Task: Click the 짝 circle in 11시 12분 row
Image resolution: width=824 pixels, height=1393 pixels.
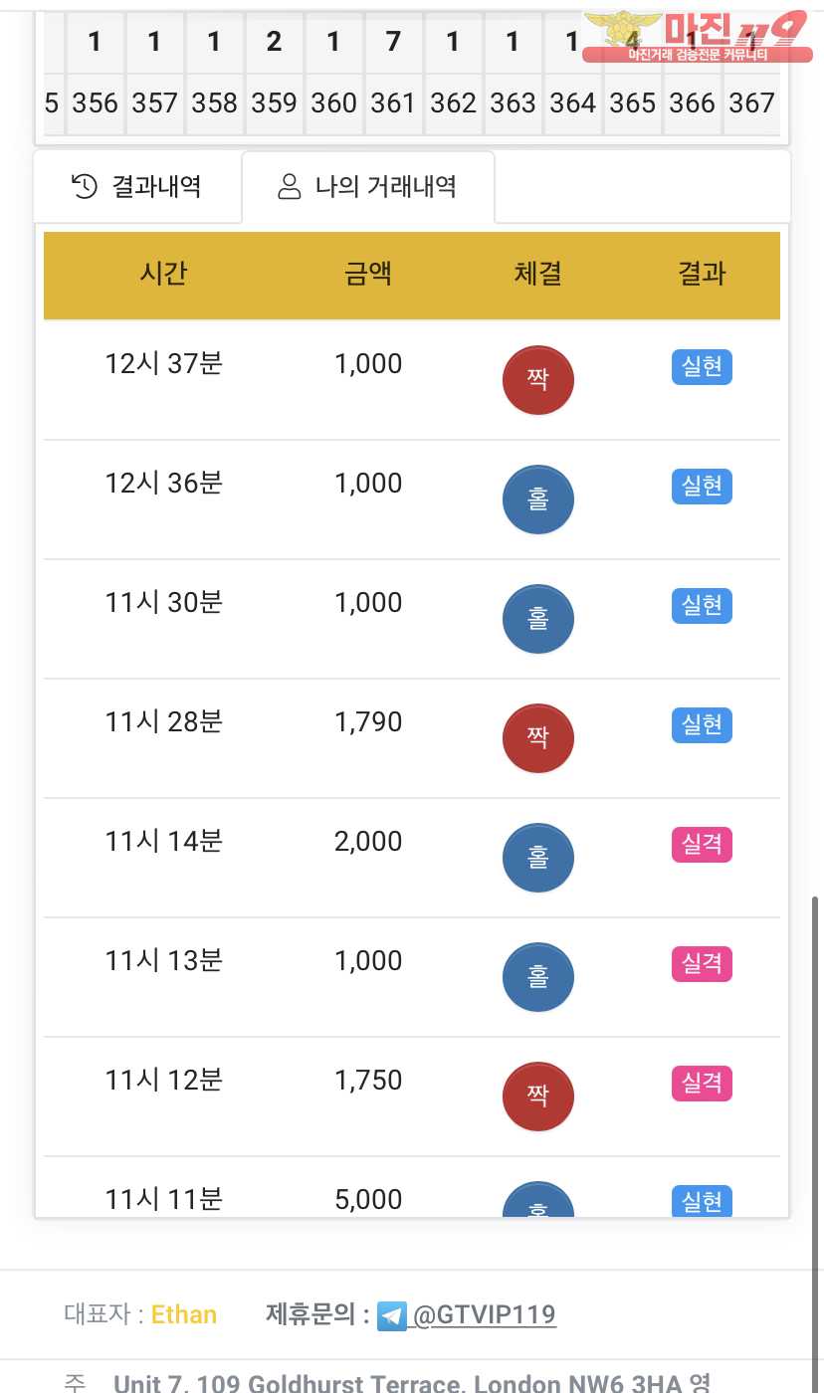Action: pos(537,1096)
